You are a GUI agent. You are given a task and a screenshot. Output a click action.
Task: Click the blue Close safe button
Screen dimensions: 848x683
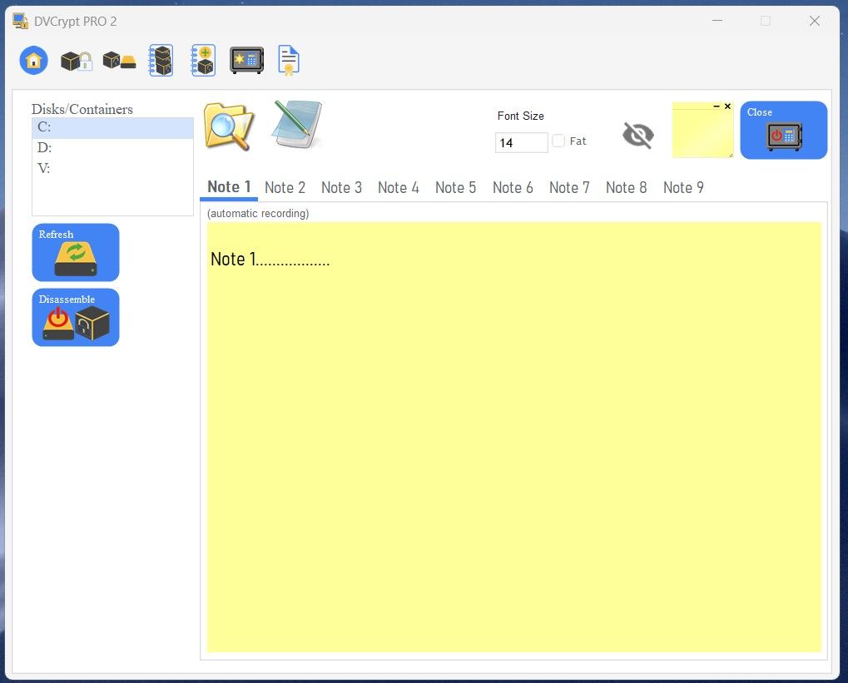pos(783,131)
